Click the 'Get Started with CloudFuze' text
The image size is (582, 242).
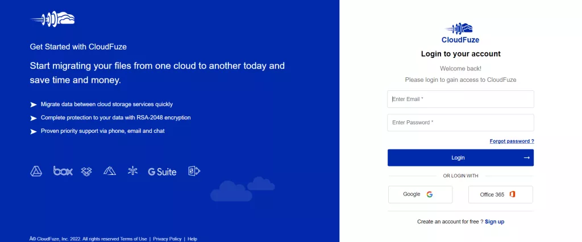pos(78,47)
